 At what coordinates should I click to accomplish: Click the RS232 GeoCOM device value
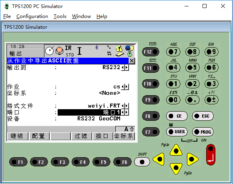99,119
